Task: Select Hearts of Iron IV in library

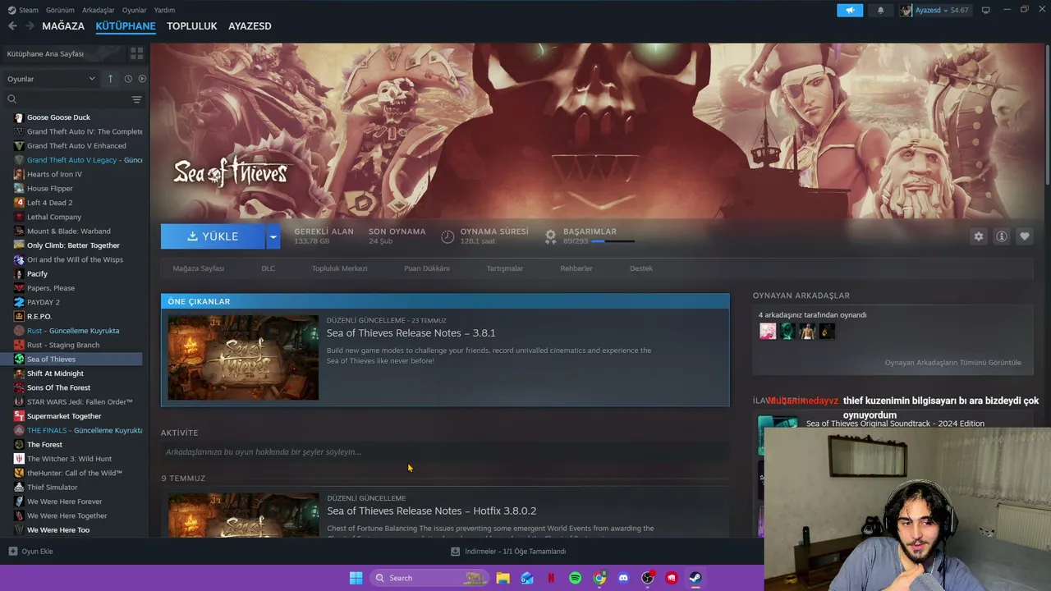Action: tap(54, 174)
